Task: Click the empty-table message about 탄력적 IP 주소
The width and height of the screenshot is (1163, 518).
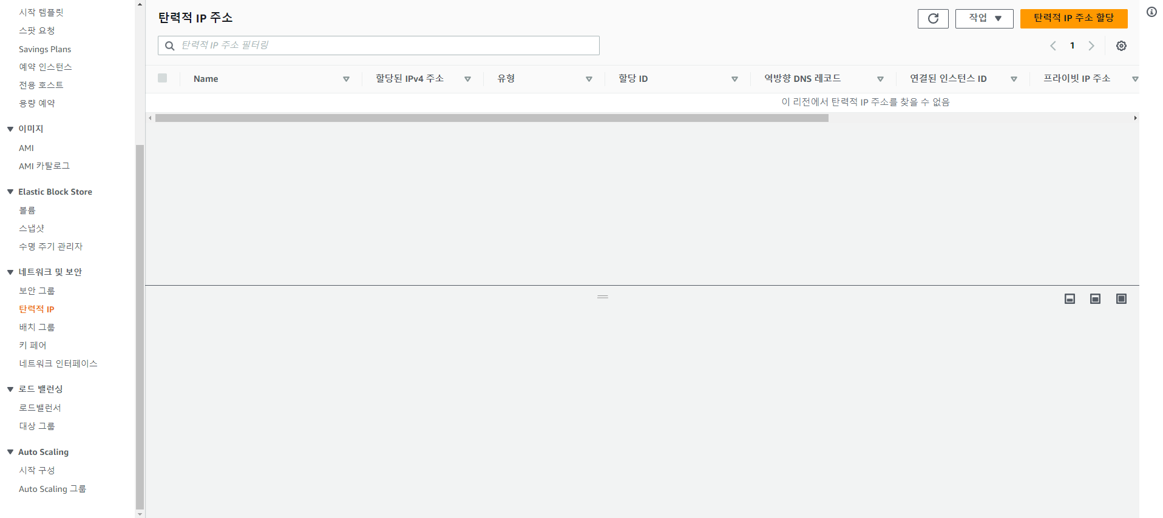Action: pyautogui.click(x=866, y=102)
